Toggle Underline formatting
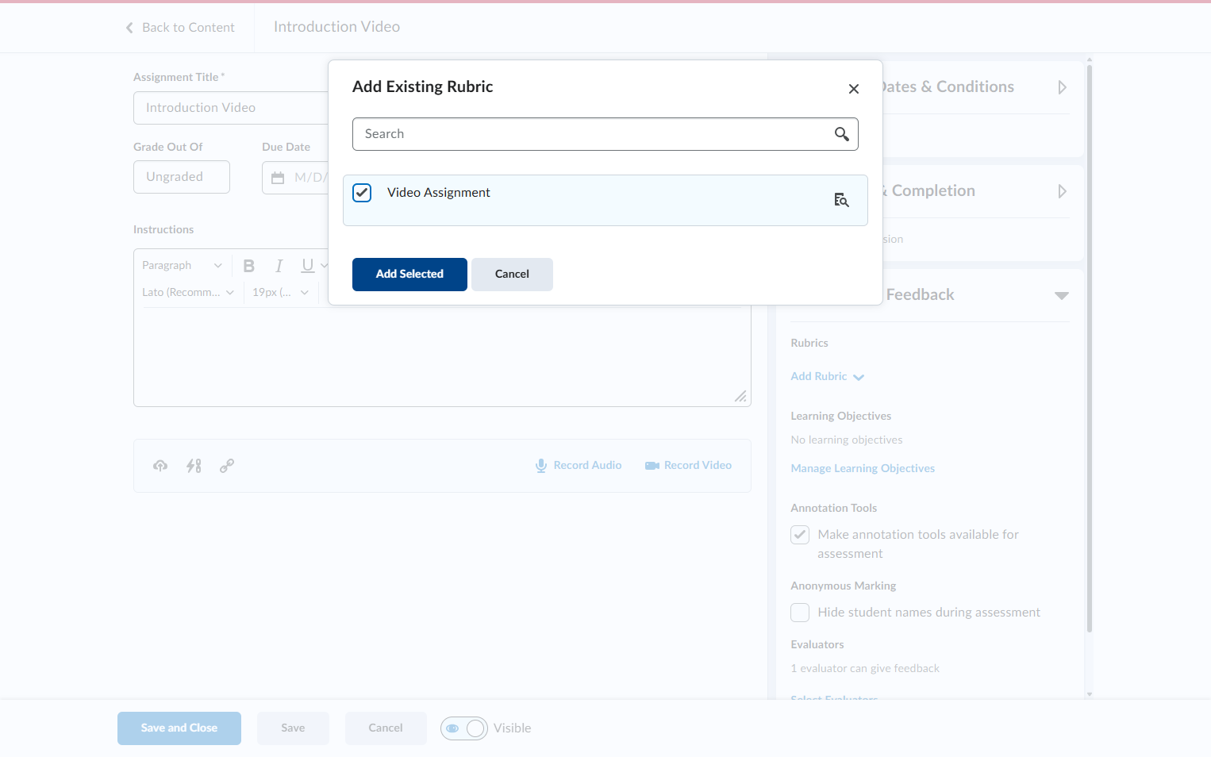1211x757 pixels. click(x=308, y=266)
